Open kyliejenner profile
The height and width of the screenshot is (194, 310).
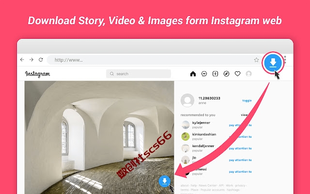point(201,123)
